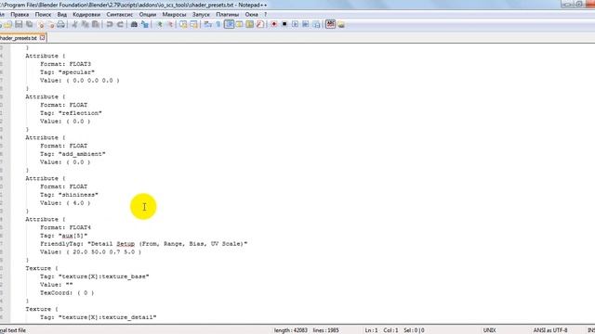Open the Макросы menu
This screenshot has width=595, height=334.
click(x=174, y=15)
